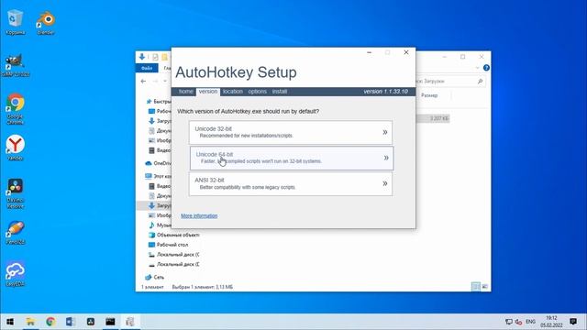
Task: Click the new folder icon in Explorer quick toolbar
Action: [x=165, y=57]
